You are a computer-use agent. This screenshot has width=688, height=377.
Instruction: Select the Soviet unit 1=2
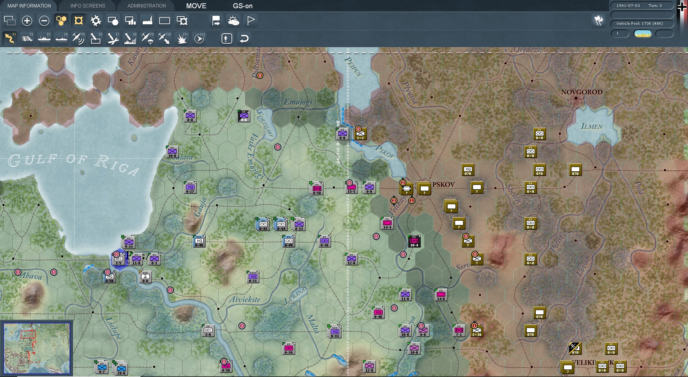point(360,134)
